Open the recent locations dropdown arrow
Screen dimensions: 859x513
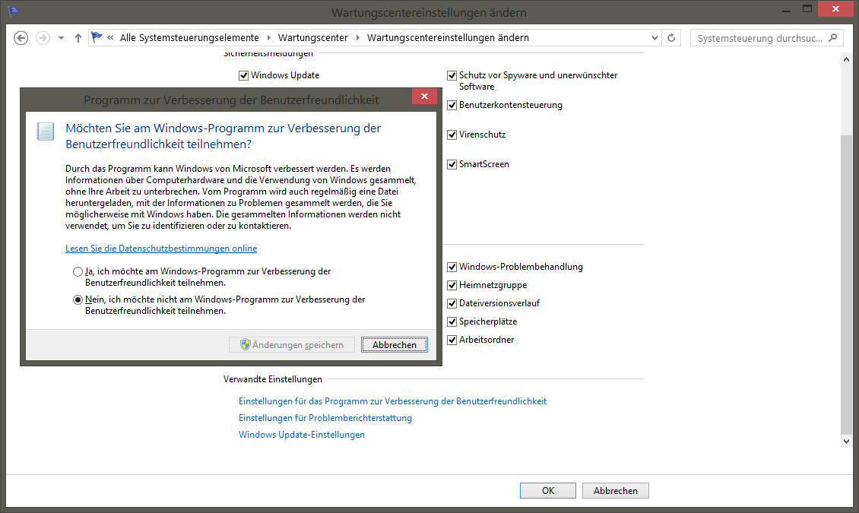click(61, 38)
